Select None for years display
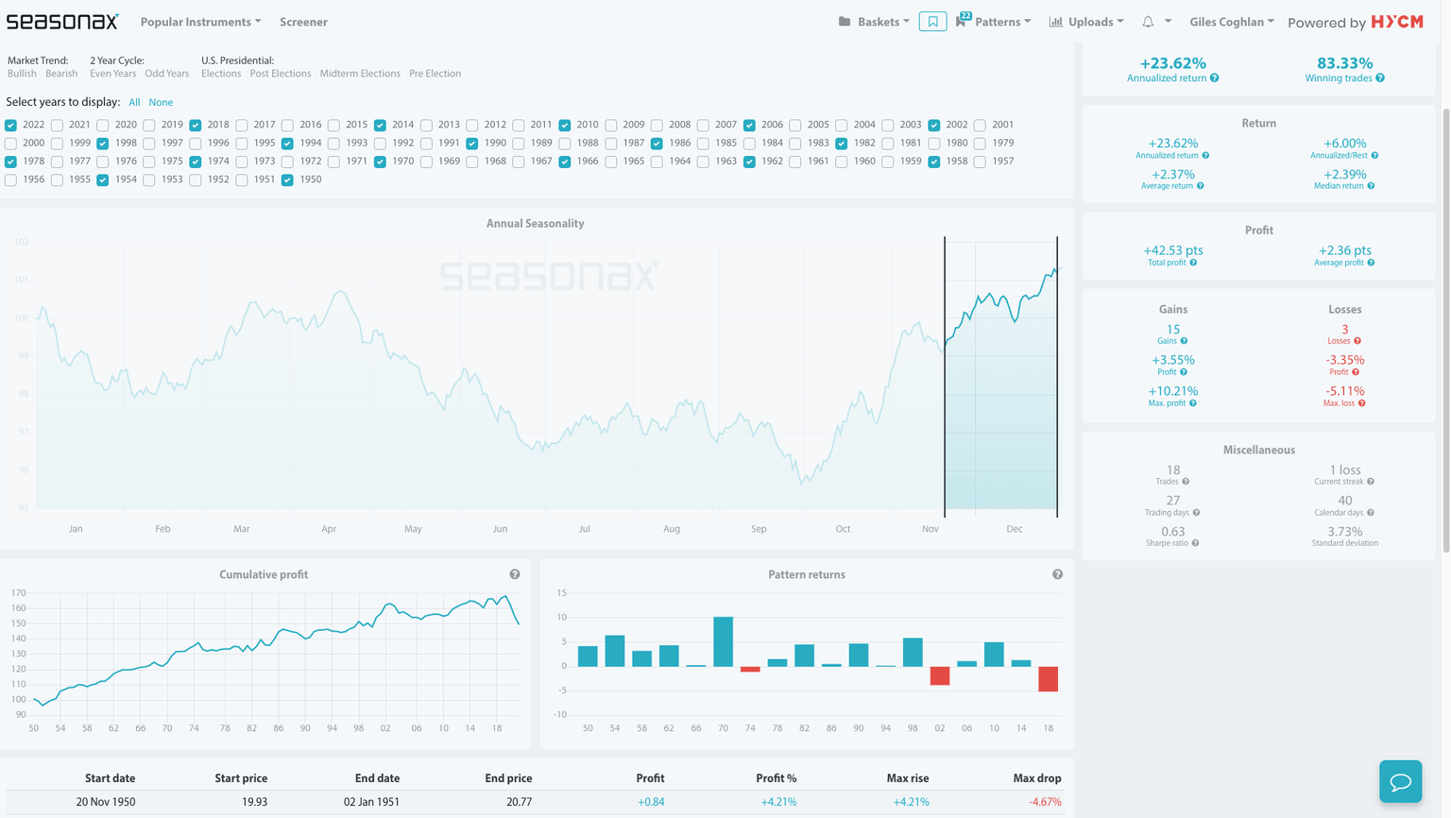Image resolution: width=1451 pixels, height=818 pixels. 161,102
